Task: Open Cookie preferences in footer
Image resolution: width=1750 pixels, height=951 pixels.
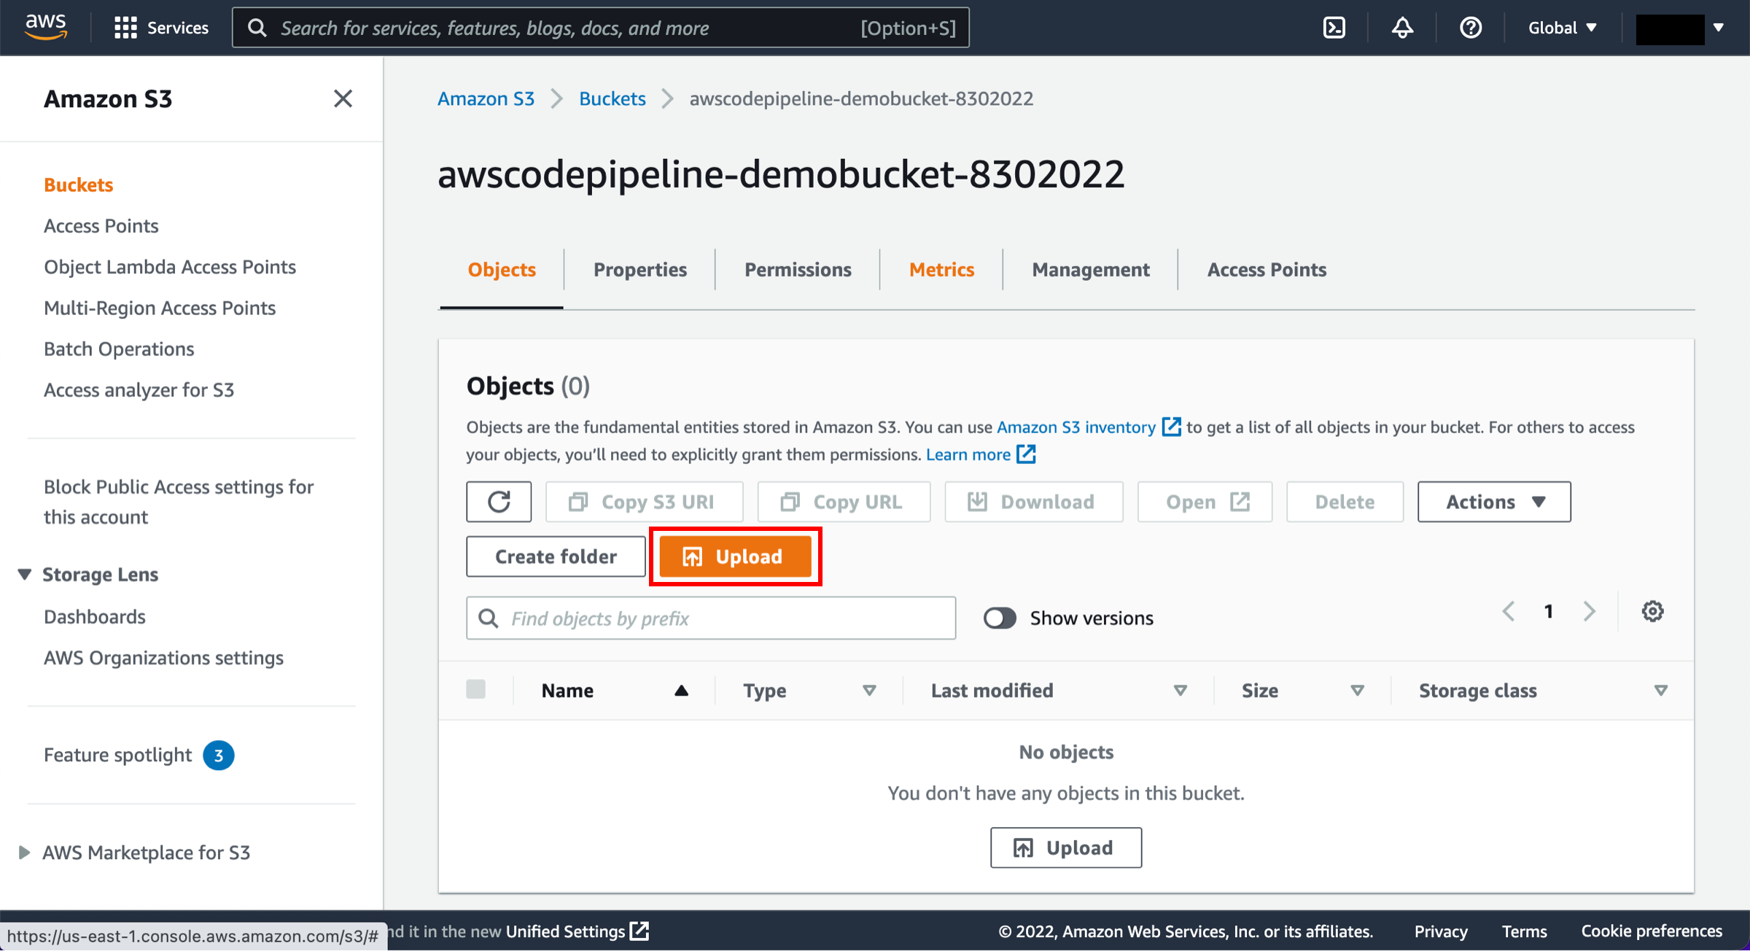Action: click(1652, 931)
